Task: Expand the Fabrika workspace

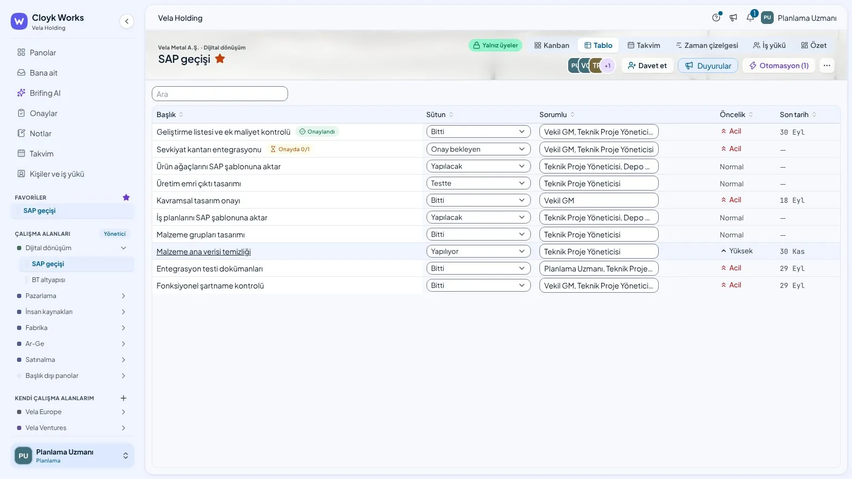Action: pyautogui.click(x=124, y=328)
